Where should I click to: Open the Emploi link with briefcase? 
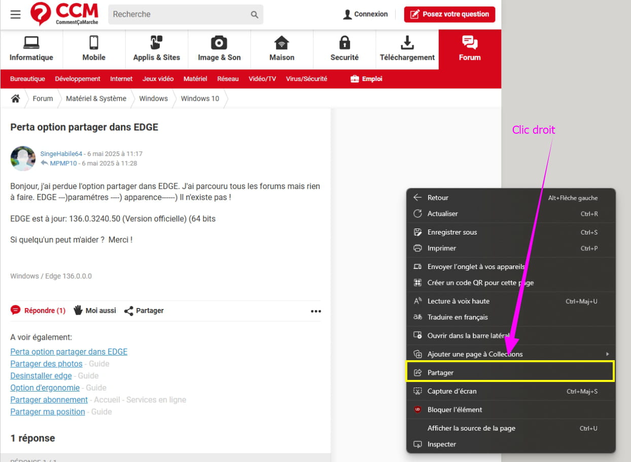pos(366,79)
